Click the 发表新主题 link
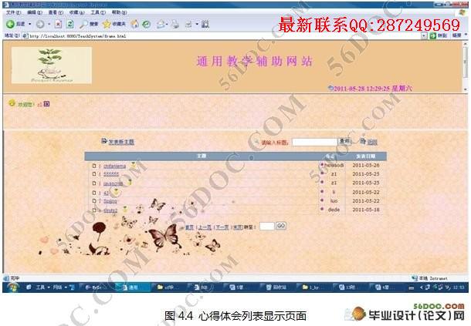Screen dimensions: 471x326 click(x=121, y=142)
